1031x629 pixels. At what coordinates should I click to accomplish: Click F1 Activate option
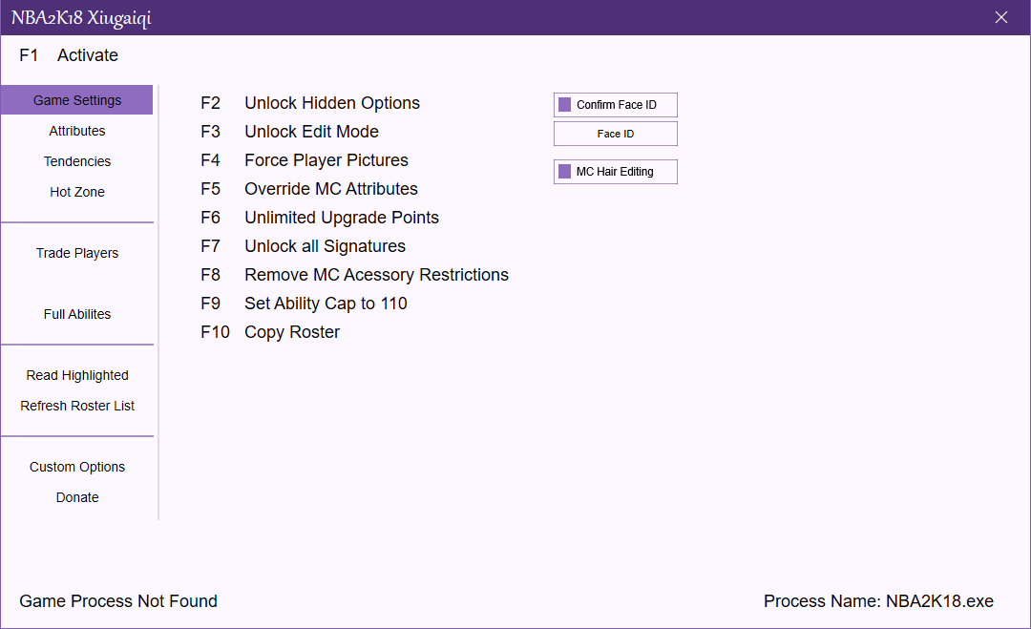[69, 56]
